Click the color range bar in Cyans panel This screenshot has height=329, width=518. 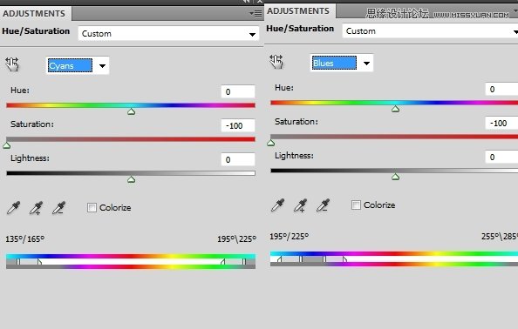[131, 261]
